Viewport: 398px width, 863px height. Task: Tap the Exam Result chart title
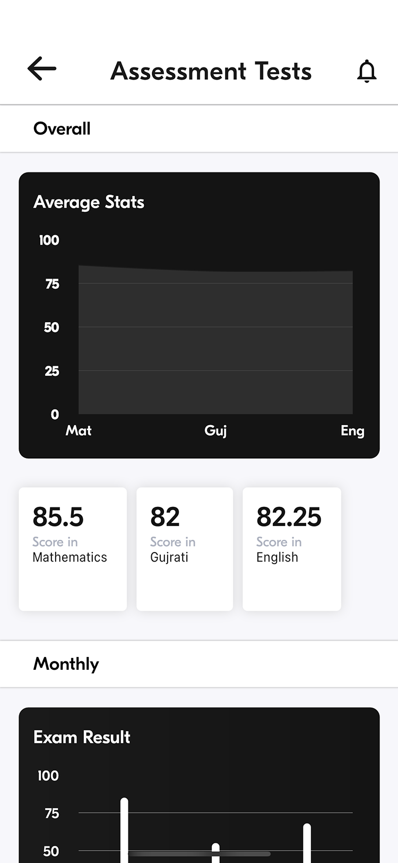coord(82,737)
